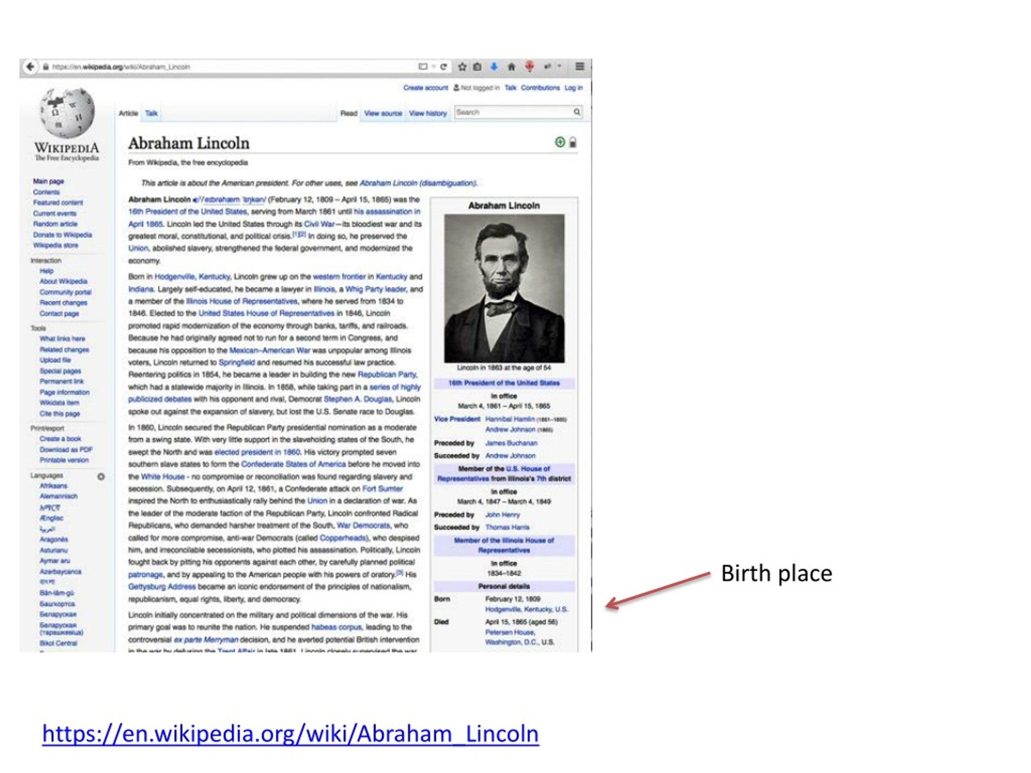The height and width of the screenshot is (773, 1031).
Task: Select the Afrikaans language link
Action: tap(53, 486)
